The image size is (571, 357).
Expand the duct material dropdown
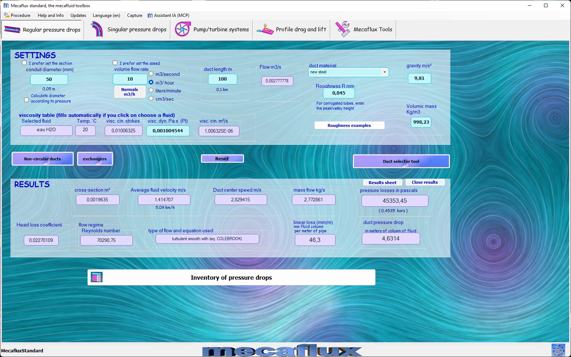point(385,72)
